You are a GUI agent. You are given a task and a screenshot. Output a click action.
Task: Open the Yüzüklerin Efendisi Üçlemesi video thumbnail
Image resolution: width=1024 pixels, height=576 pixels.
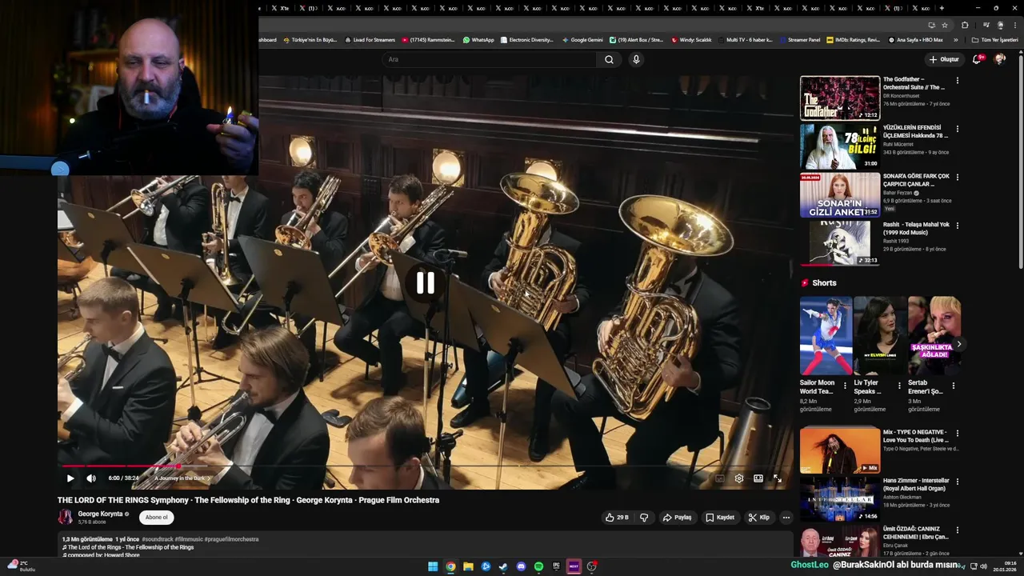pos(840,146)
